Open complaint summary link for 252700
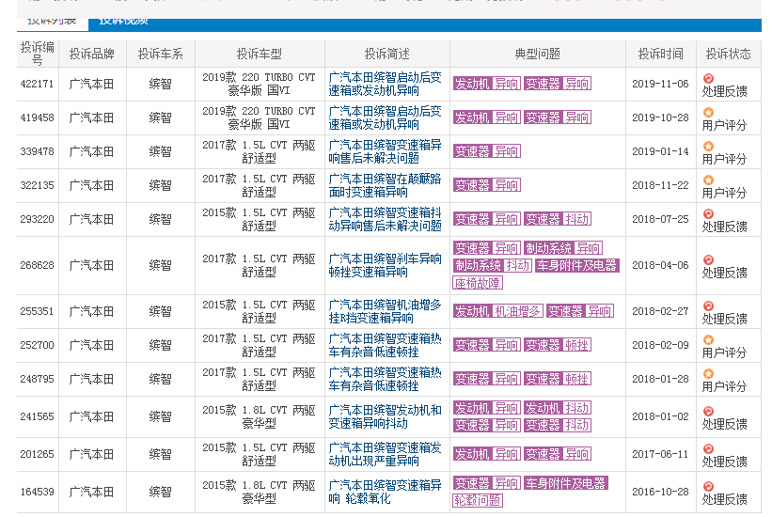Viewport: 772px width, 517px height. click(385, 346)
